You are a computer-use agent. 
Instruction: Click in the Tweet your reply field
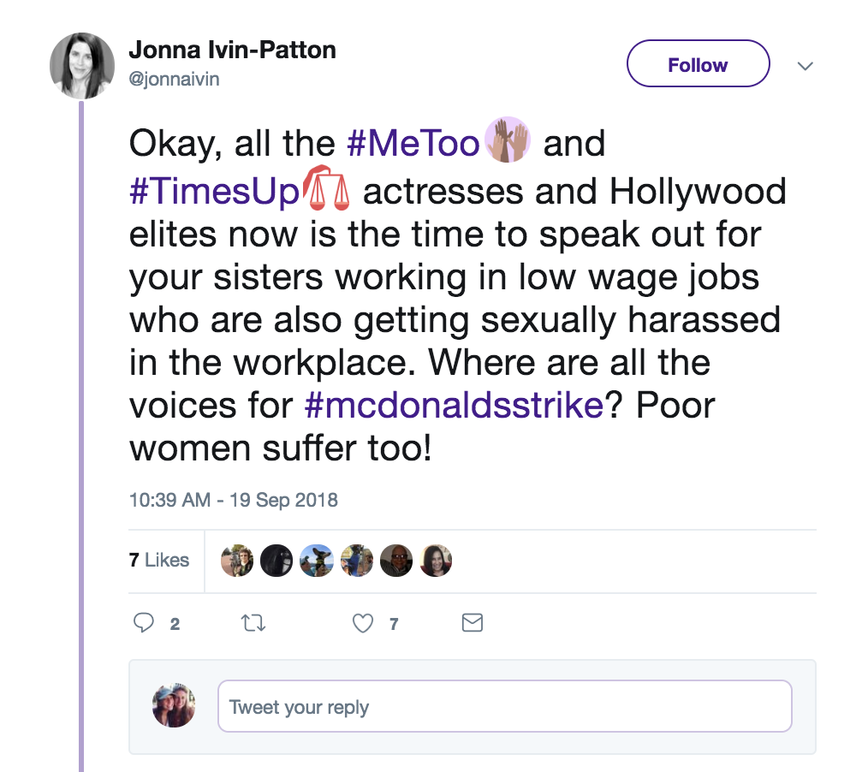click(504, 707)
